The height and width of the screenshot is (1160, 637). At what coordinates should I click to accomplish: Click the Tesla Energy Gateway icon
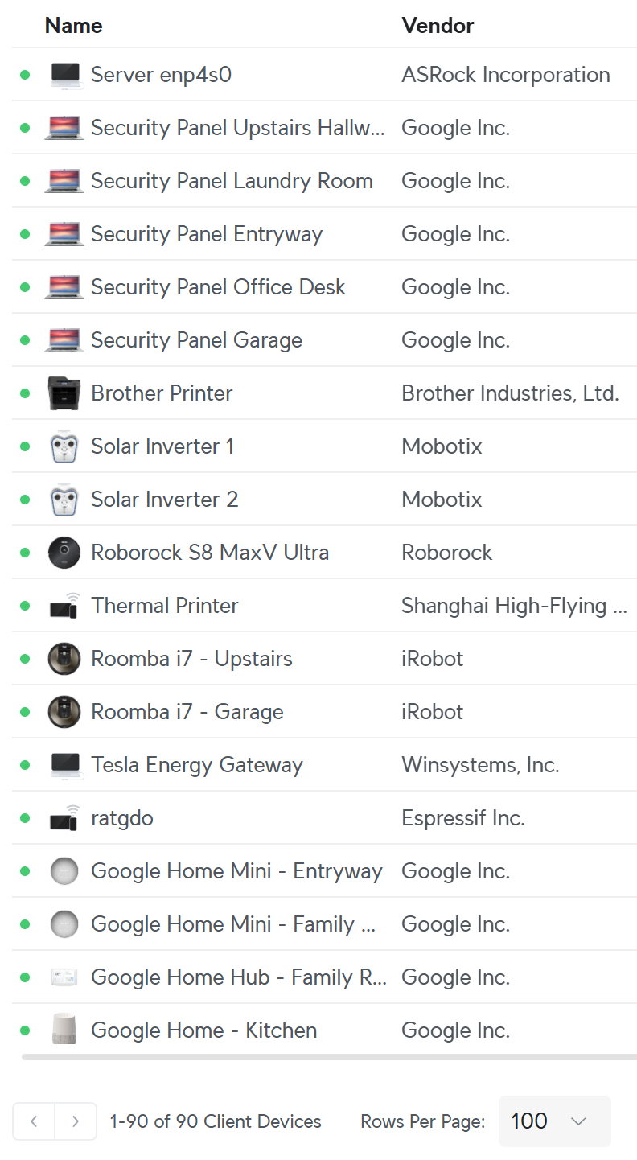(64, 765)
